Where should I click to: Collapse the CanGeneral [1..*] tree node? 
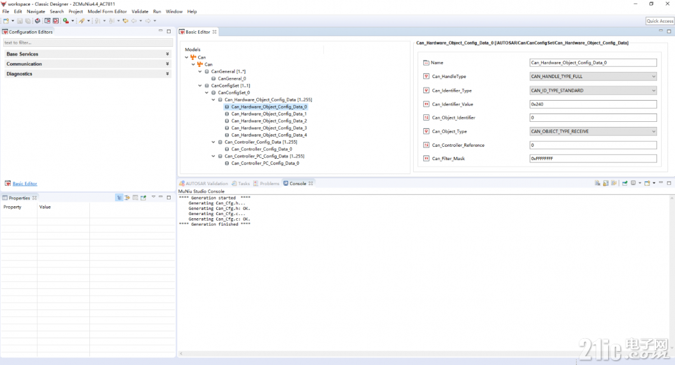[x=200, y=71]
